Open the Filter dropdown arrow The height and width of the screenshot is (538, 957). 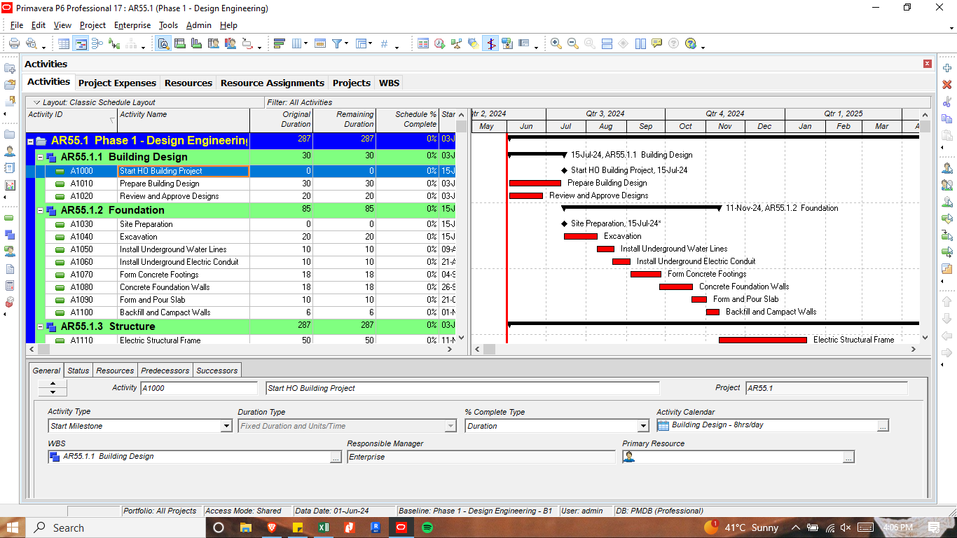346,44
